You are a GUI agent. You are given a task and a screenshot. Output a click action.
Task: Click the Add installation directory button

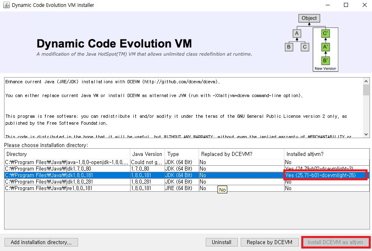pyautogui.click(x=41, y=242)
